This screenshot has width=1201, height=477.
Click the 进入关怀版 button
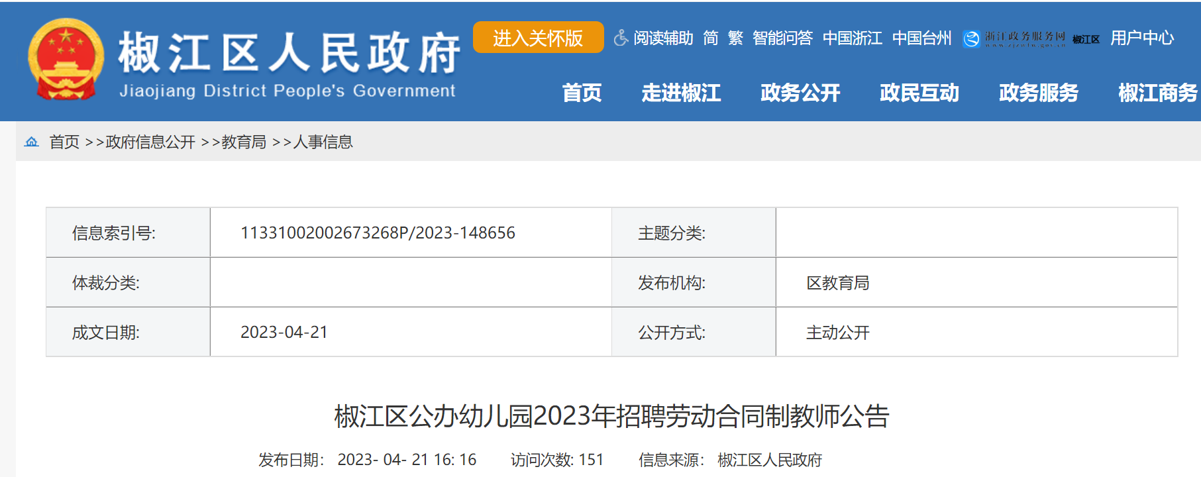tap(538, 38)
